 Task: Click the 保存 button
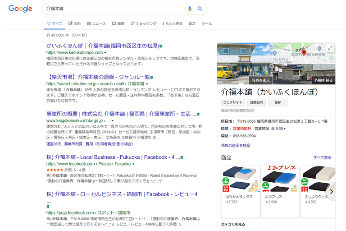(x=278, y=102)
